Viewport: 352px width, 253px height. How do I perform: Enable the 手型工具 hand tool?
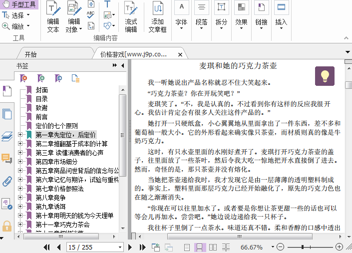(19, 5)
